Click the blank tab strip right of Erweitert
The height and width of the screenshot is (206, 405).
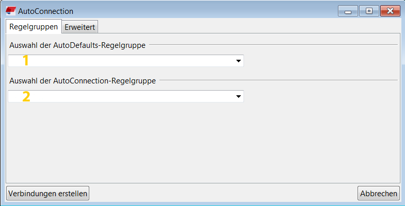coord(248,27)
